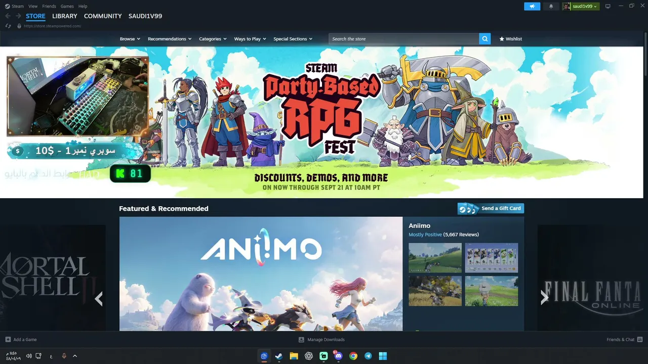Open the Manage Downloads label

pos(326,340)
